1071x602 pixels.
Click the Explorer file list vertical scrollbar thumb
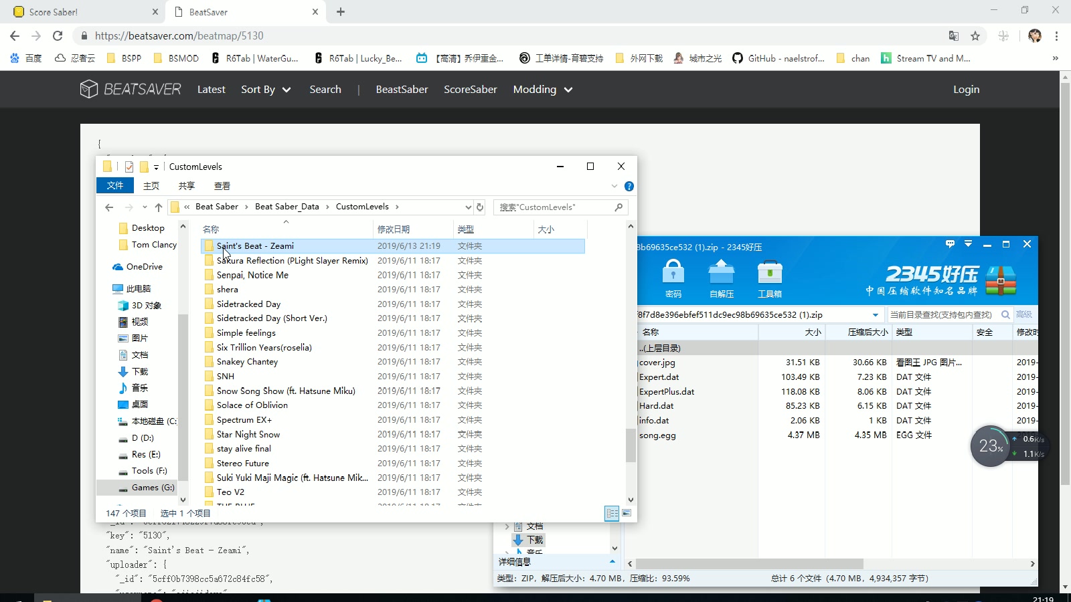631,445
